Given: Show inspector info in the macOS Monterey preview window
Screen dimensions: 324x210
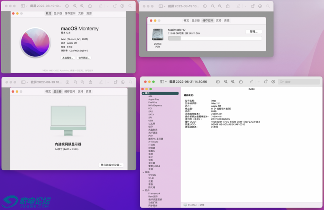Looking at the screenshot, I should tap(67, 6).
